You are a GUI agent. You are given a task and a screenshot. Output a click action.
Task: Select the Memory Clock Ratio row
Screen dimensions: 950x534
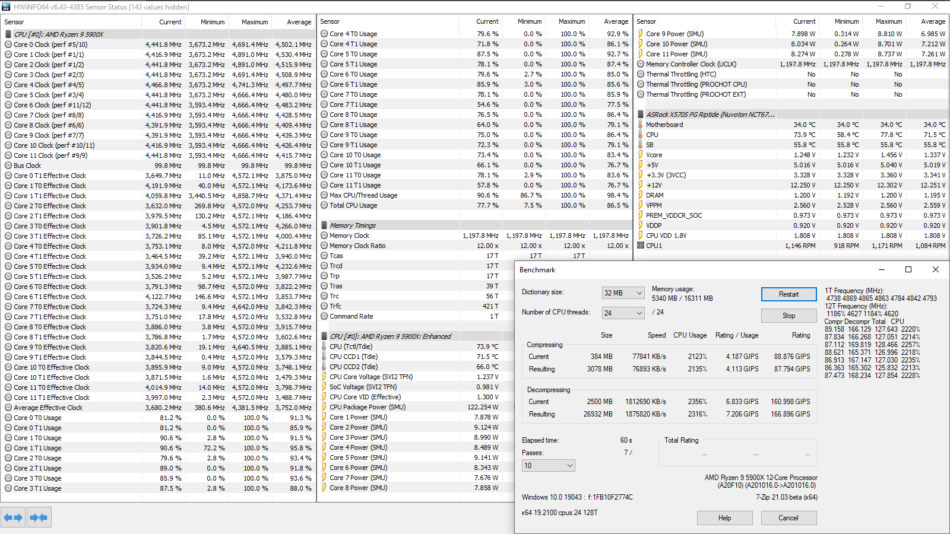coord(474,246)
